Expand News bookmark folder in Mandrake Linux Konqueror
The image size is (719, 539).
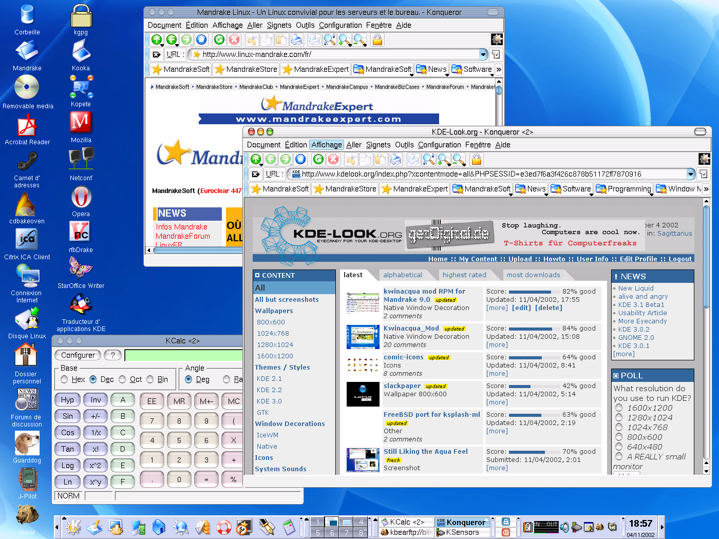point(431,69)
